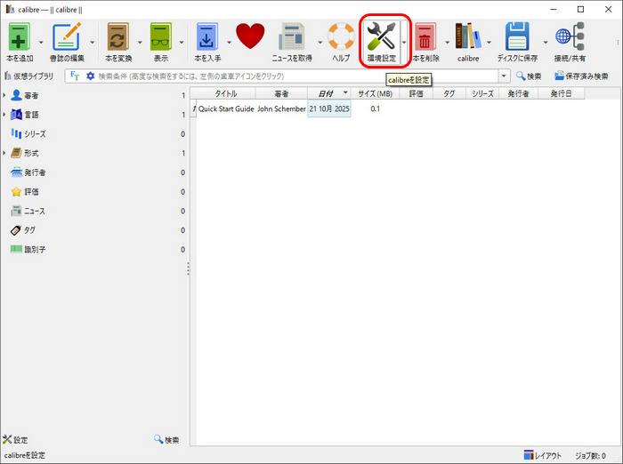Click the ディスクに保存 floppy disk icon
Image resolution: width=623 pixels, height=464 pixels.
[x=518, y=37]
